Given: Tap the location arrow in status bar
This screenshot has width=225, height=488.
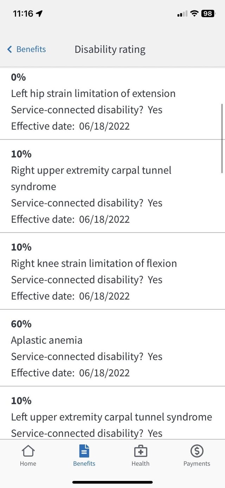Looking at the screenshot, I should 39,14.
